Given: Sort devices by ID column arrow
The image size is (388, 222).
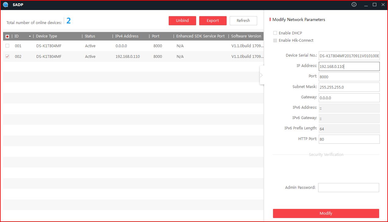Looking at the screenshot, I should 30,36.
